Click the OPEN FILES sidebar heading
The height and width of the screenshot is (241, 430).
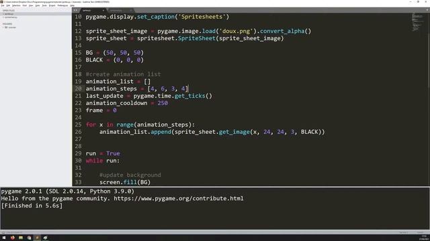pyautogui.click(x=9, y=11)
